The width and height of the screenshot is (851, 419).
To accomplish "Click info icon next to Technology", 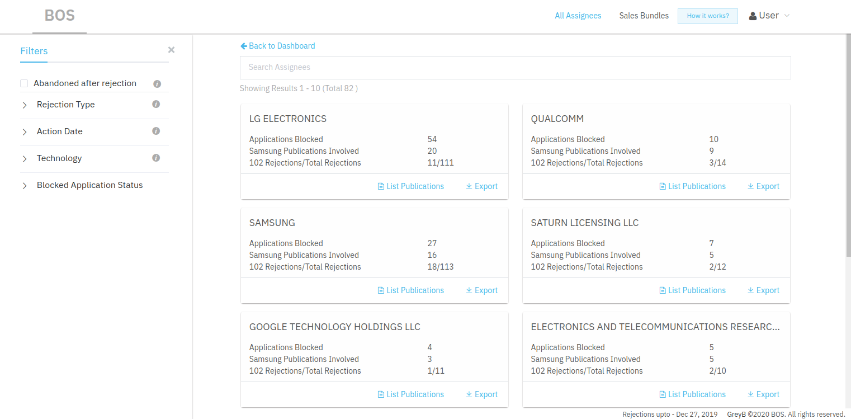I will point(156,158).
